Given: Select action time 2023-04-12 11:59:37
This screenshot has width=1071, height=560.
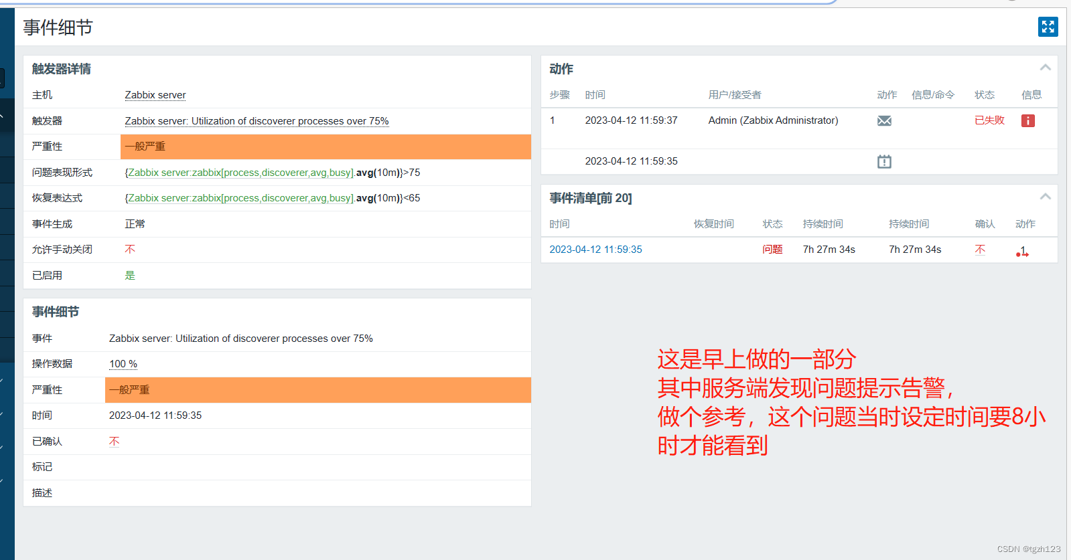Looking at the screenshot, I should click(x=631, y=120).
